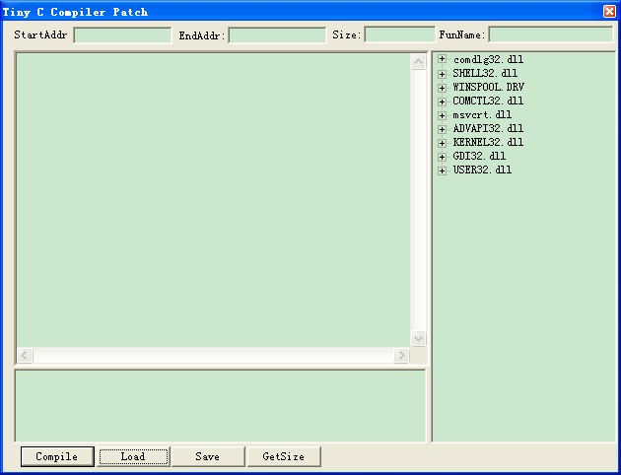Select GDI32.dll in the tree
The image size is (621, 475).
tap(479, 157)
